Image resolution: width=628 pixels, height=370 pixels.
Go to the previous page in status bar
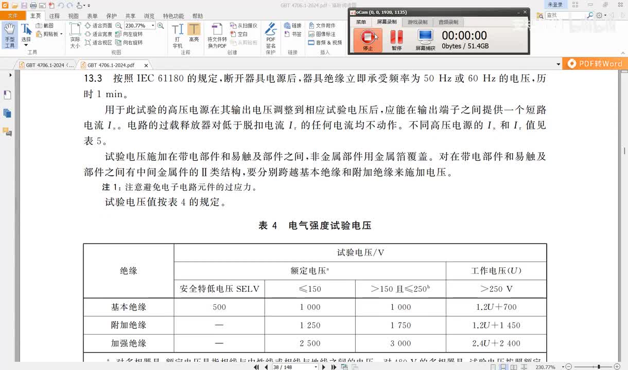pyautogui.click(x=266, y=367)
